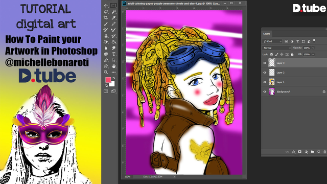327x184 pixels.
Task: Filter for adjustment layers
Action: 292,41
